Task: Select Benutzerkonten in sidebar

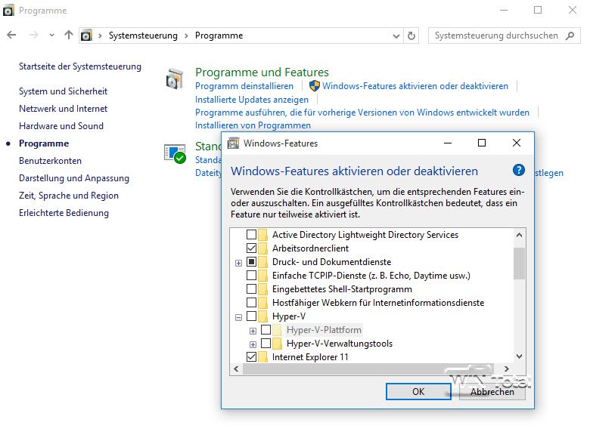Action: point(51,161)
